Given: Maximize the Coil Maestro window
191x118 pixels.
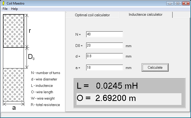Looking at the screenshot, I should [x=178, y=3].
